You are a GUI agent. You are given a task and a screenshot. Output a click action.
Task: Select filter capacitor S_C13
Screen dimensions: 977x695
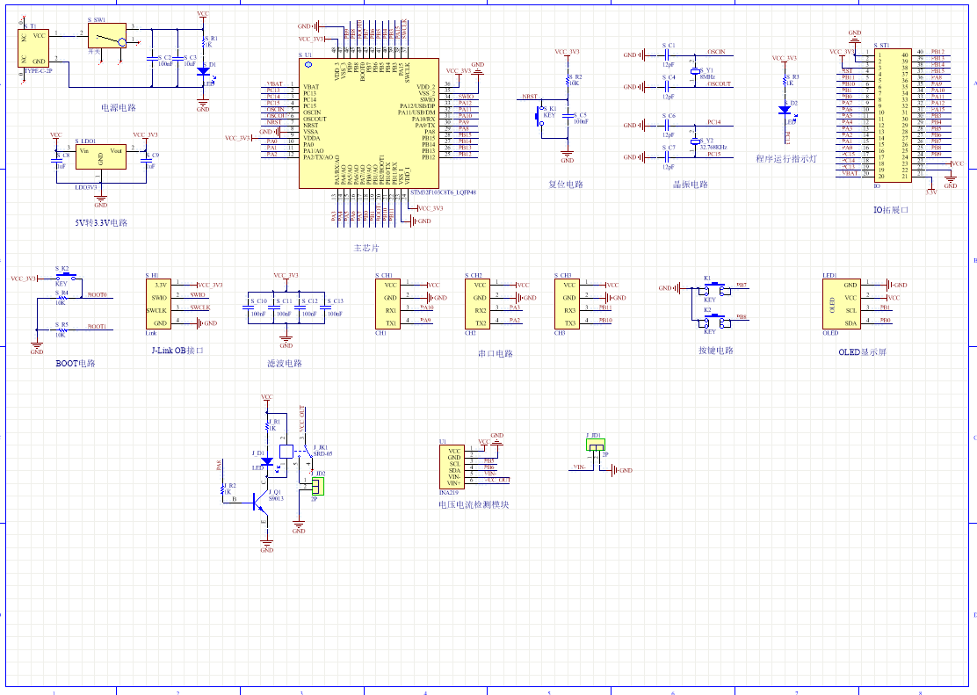click(x=325, y=308)
